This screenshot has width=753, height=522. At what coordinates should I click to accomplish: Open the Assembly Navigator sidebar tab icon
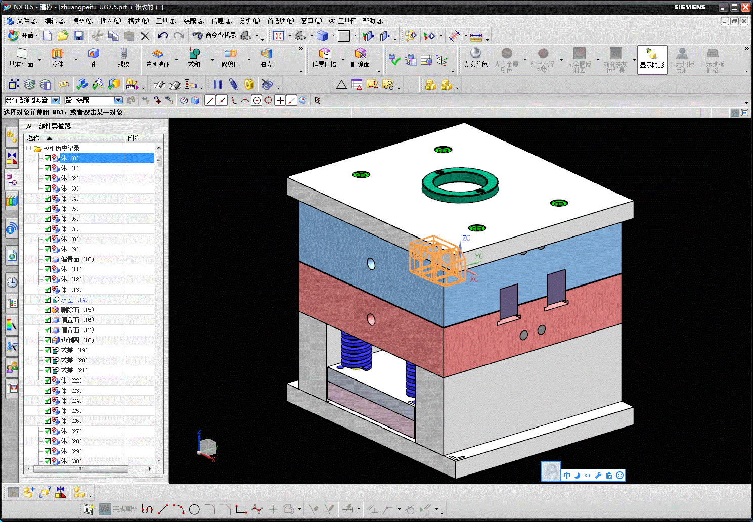pos(12,136)
